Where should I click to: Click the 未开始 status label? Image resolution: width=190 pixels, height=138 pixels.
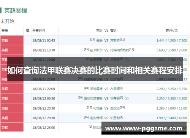(x=7, y=21)
